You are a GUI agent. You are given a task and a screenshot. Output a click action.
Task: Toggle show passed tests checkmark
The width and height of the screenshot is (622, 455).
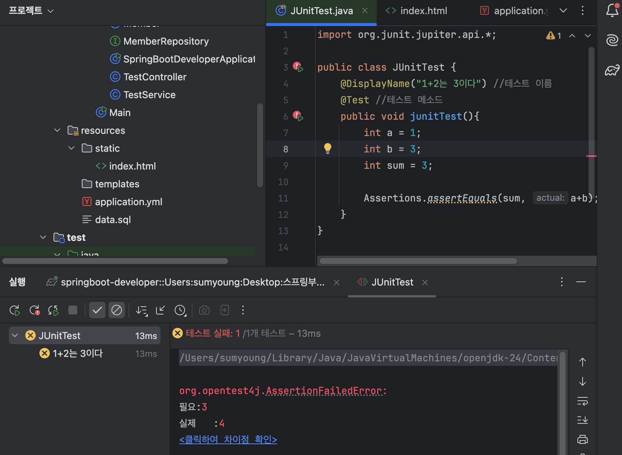(x=97, y=310)
